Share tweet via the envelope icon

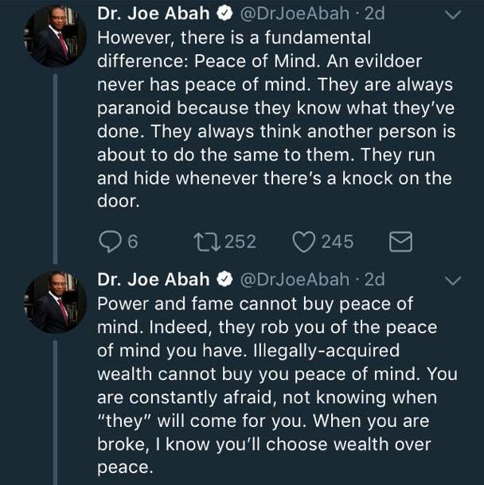coord(400,242)
